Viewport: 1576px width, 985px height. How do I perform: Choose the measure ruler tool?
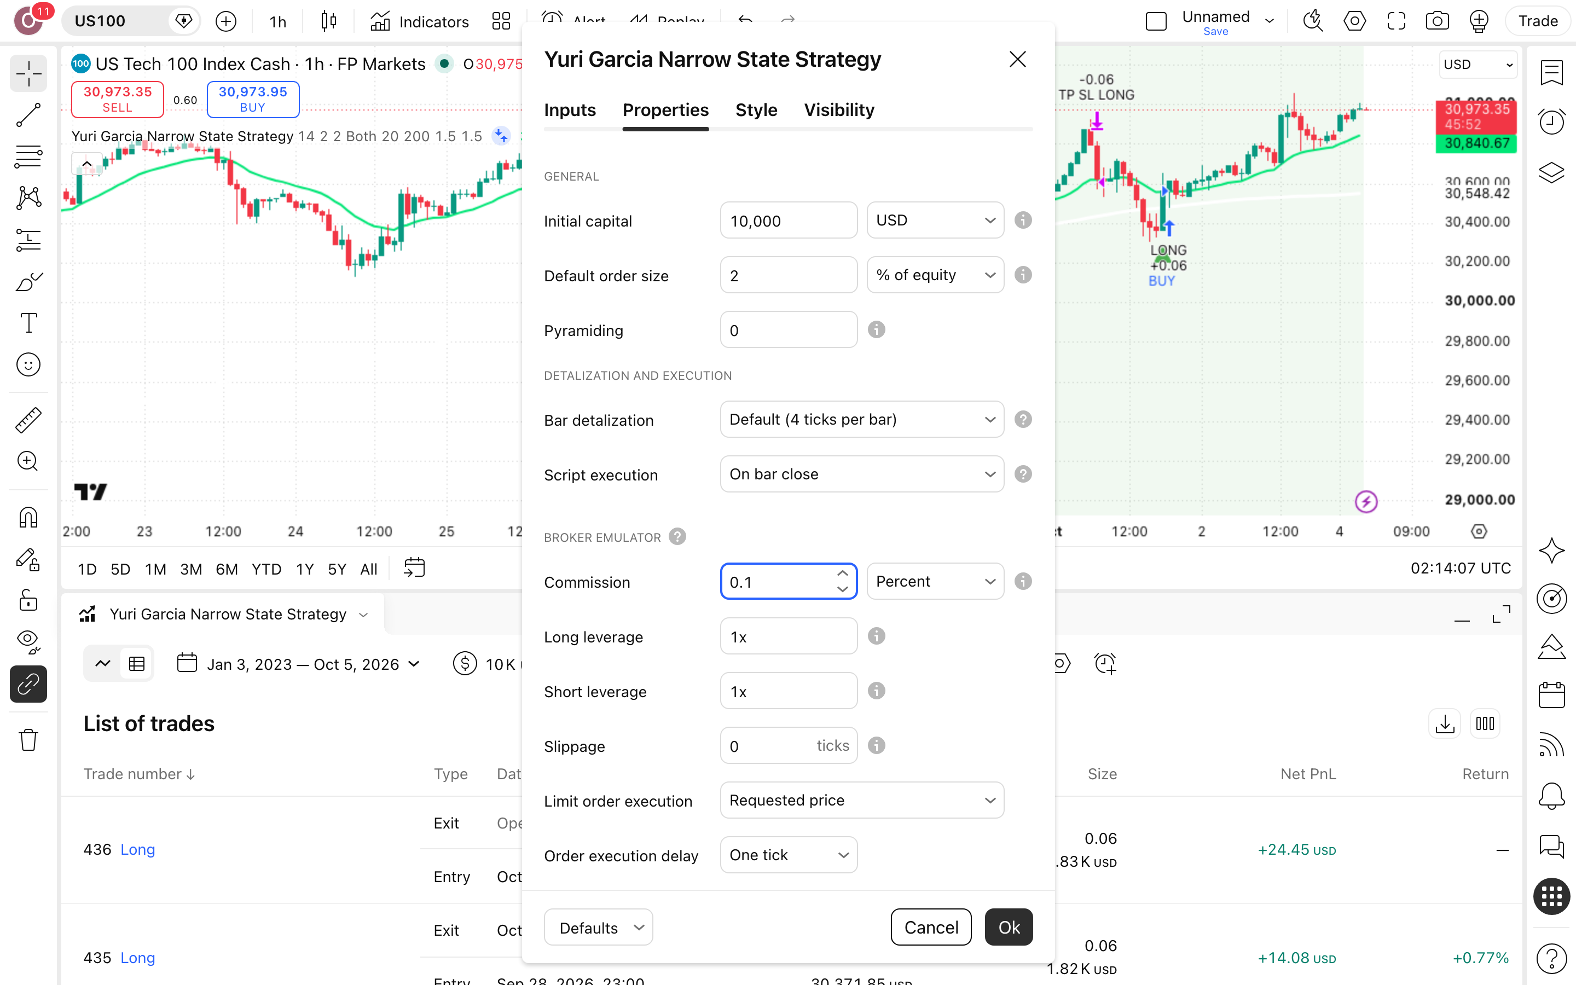(28, 420)
